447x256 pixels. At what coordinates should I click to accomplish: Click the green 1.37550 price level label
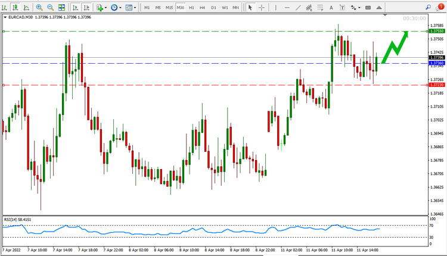tap(437, 31)
